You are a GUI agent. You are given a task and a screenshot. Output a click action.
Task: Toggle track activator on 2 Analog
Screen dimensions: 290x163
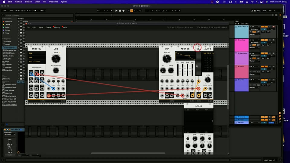tap(264, 40)
